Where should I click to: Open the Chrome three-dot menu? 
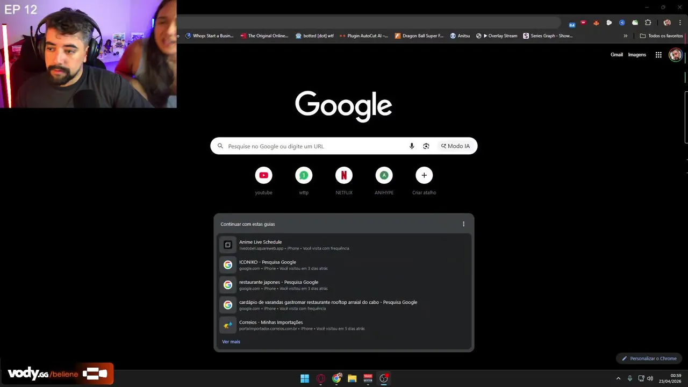[x=680, y=23]
